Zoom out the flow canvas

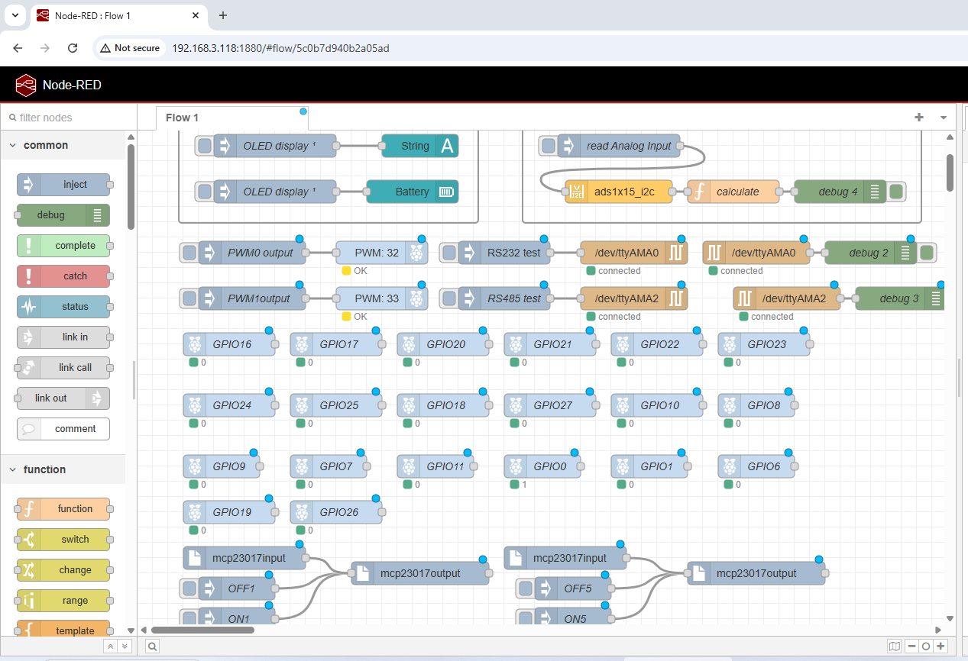coord(911,646)
